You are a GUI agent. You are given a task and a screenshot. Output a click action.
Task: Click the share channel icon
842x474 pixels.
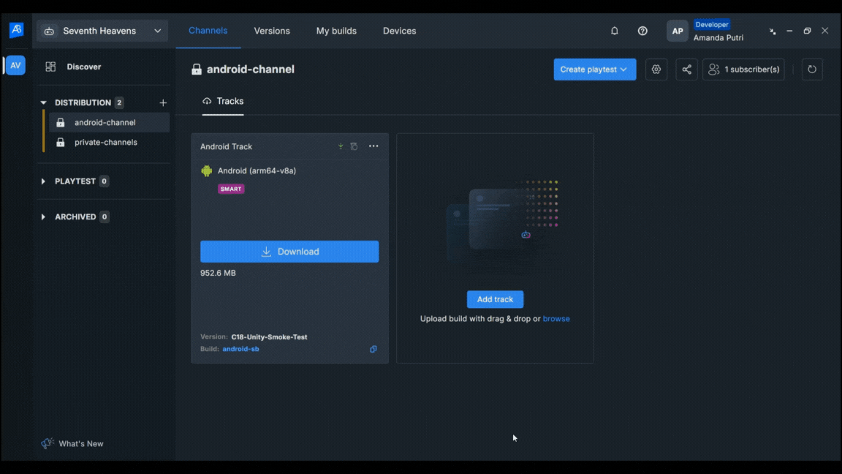[x=686, y=69]
